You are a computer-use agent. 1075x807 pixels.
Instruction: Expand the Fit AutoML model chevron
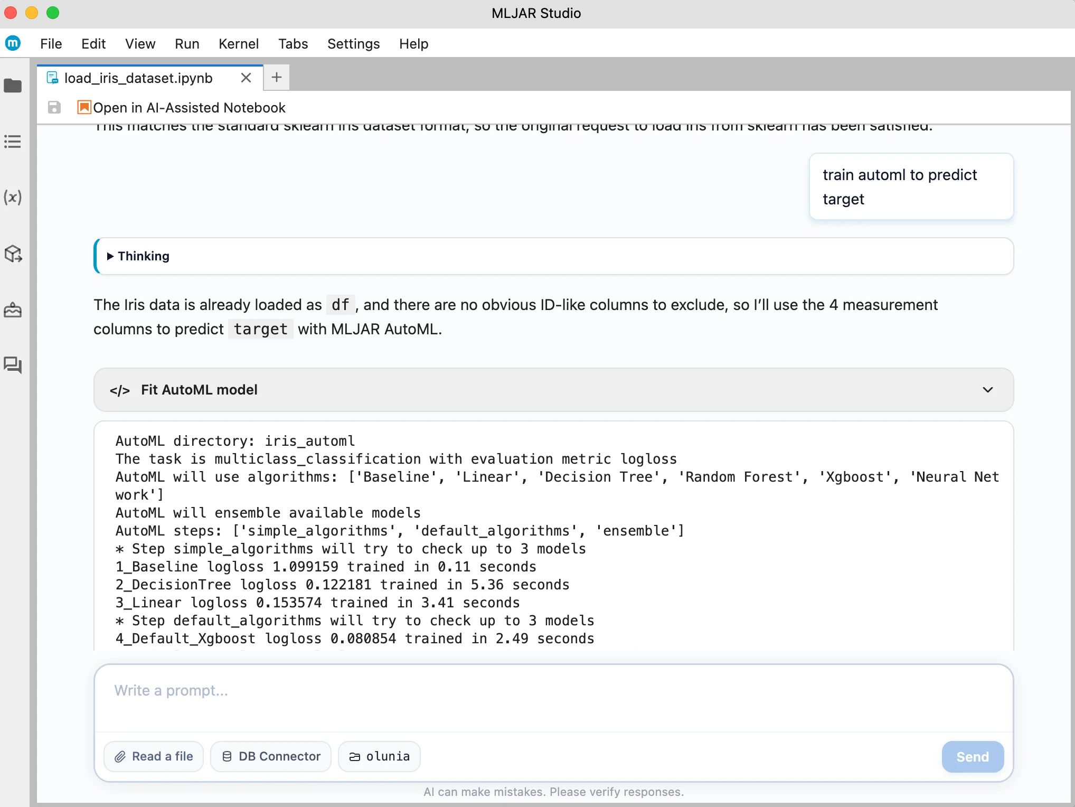point(987,390)
